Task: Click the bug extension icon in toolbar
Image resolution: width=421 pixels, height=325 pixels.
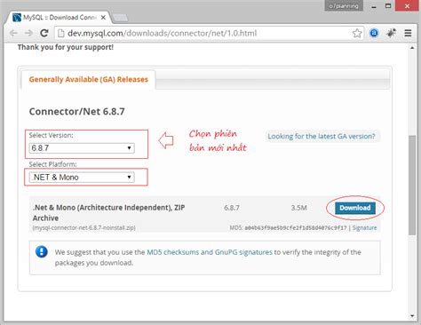Action: (x=391, y=33)
